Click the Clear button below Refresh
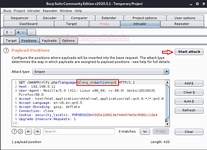Screen dimensions: 207x150 click(x=189, y=132)
